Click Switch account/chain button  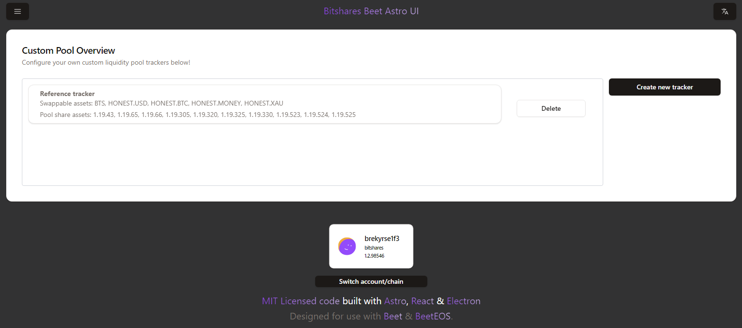[x=371, y=281]
